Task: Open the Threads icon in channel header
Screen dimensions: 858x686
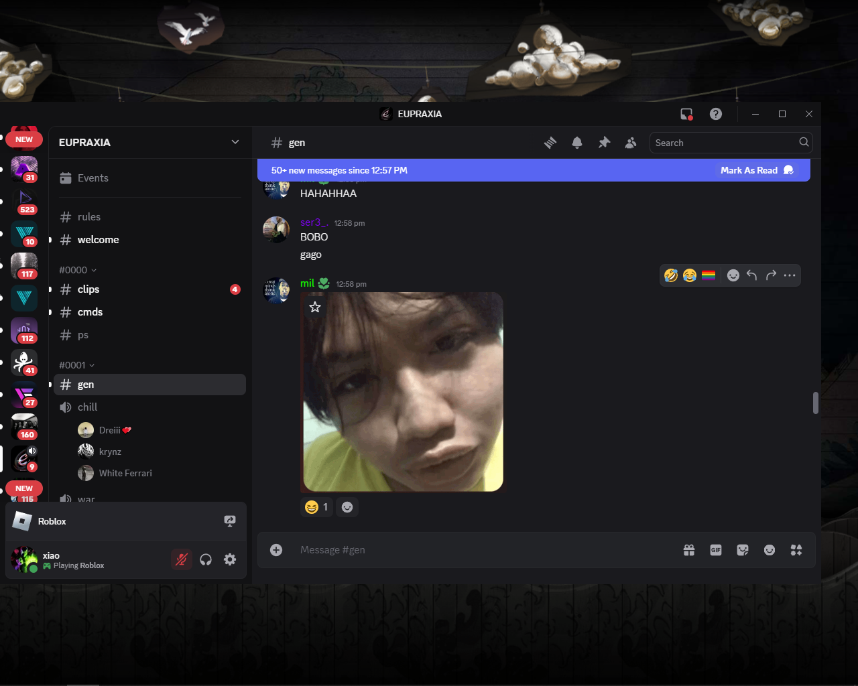Action: pyautogui.click(x=550, y=143)
